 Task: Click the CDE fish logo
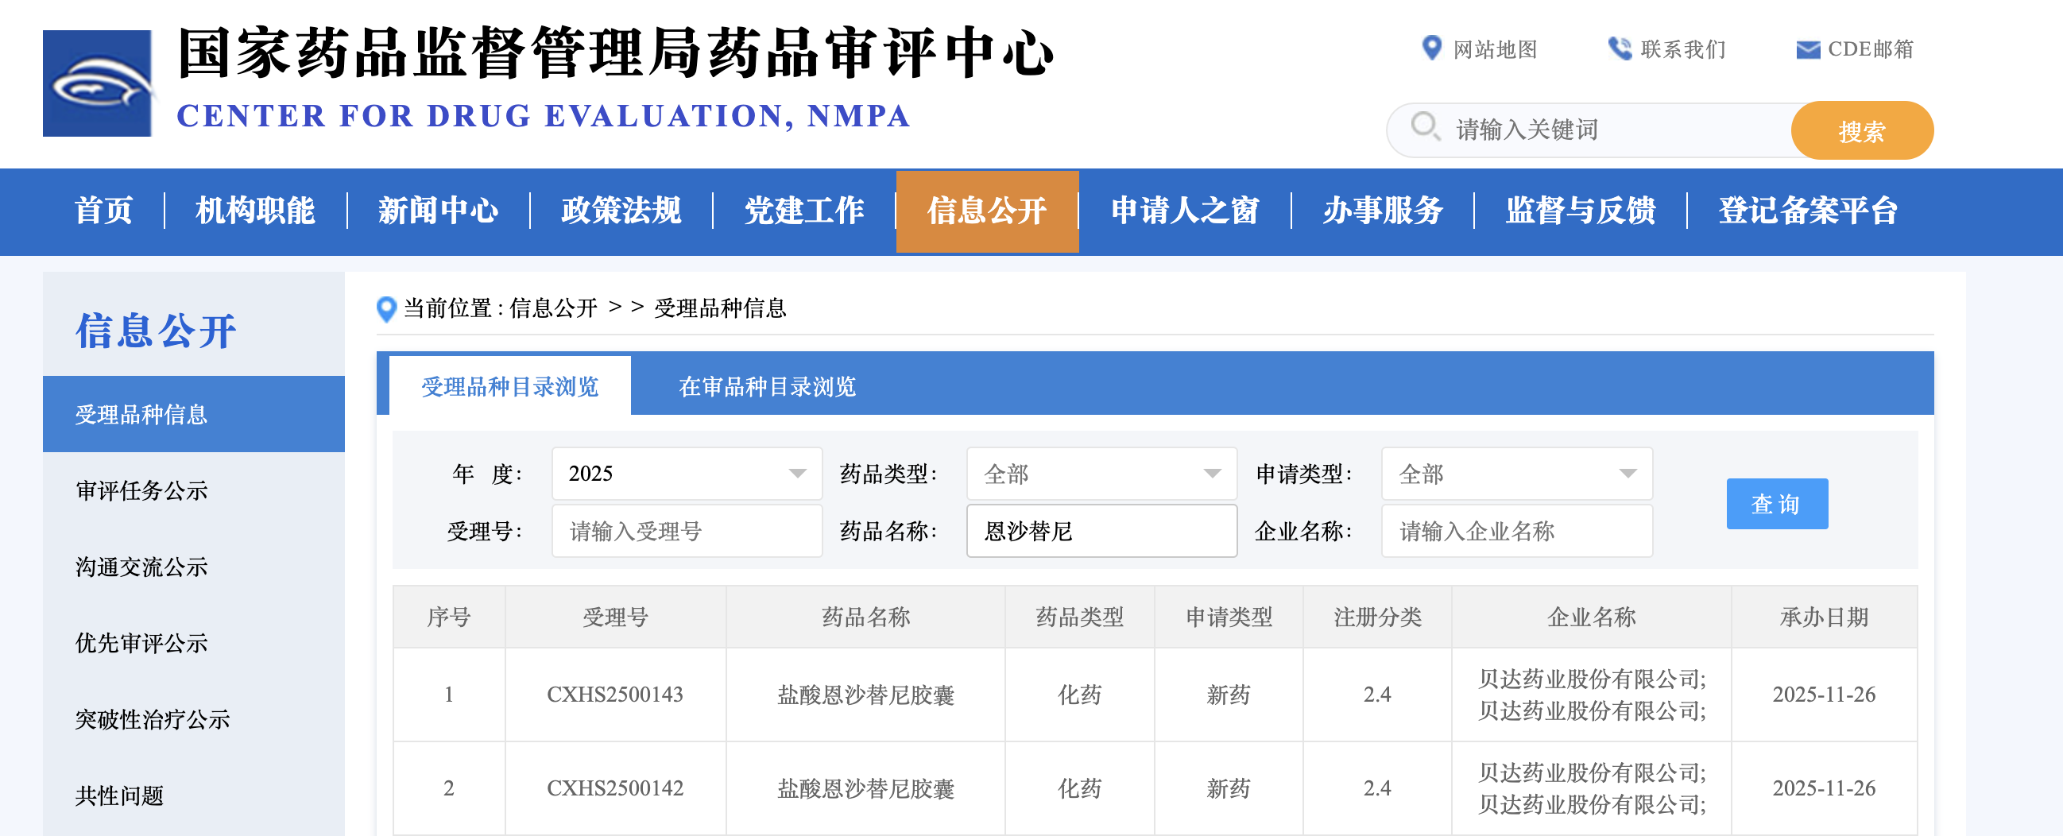97,83
